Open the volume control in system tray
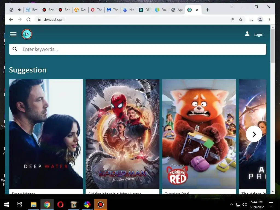 click(x=245, y=205)
